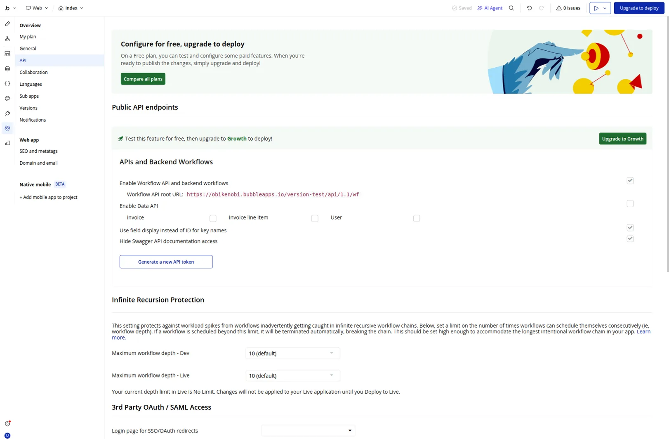Screen dimensions: 669x439
Task: Toggle Use field display instead of ID
Action: click(630, 227)
